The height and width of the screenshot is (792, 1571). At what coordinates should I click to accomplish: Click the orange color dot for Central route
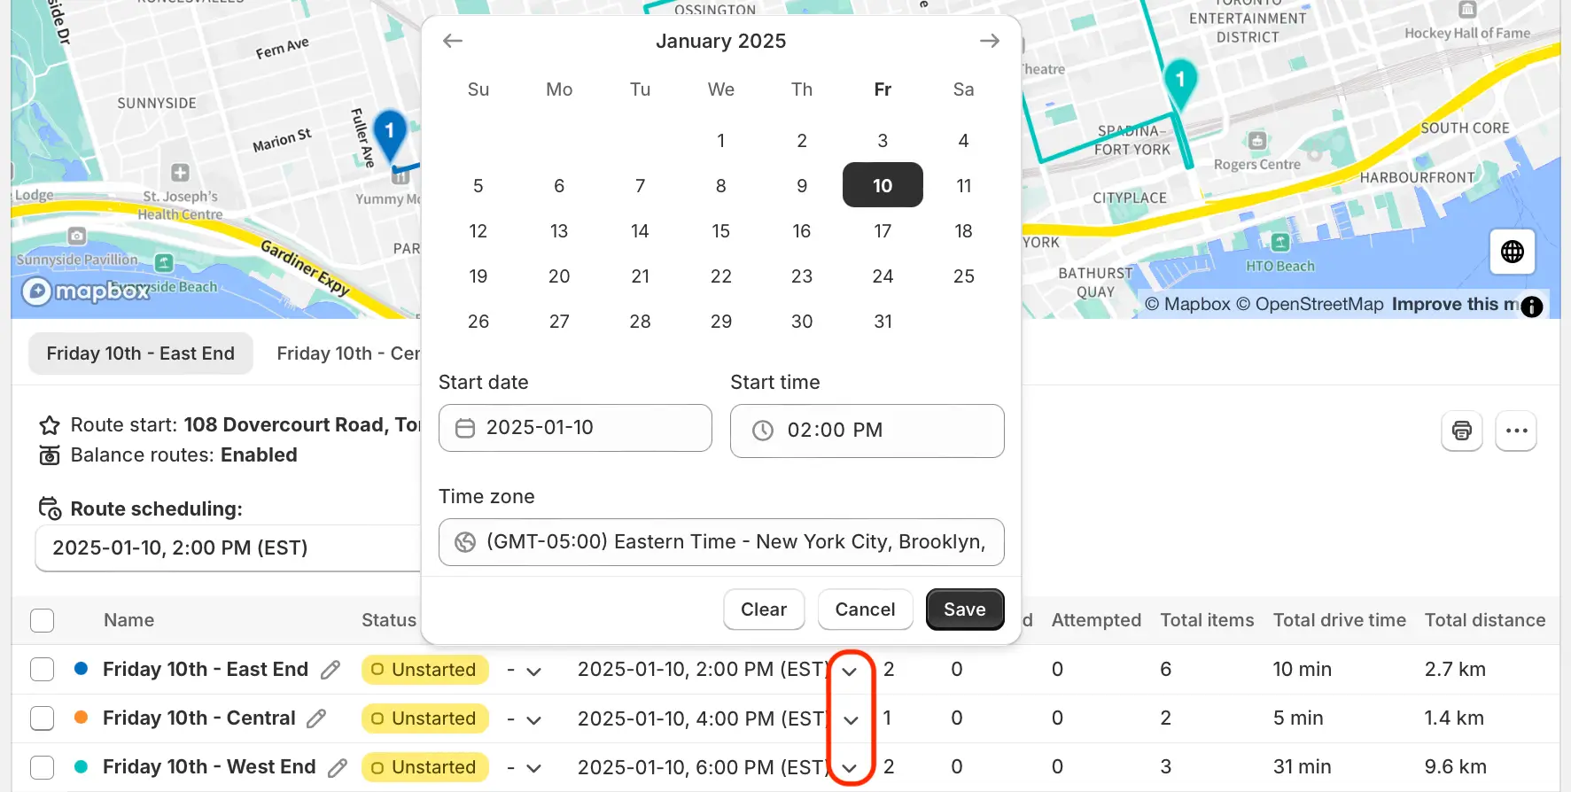(x=81, y=718)
